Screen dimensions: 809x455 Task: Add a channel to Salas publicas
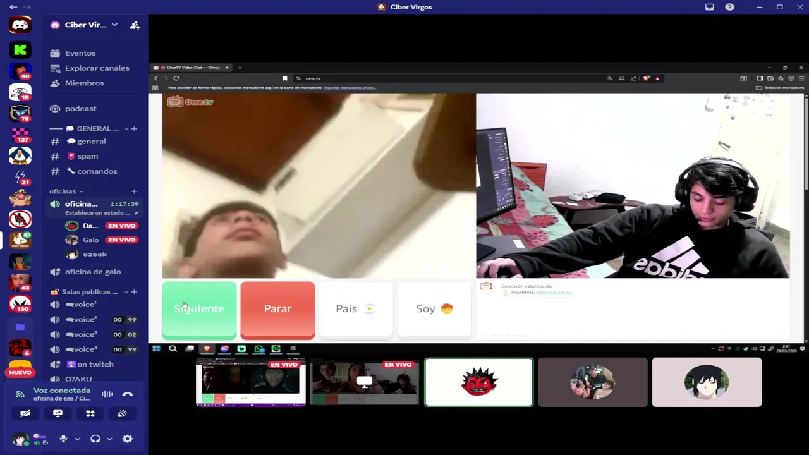pos(134,292)
